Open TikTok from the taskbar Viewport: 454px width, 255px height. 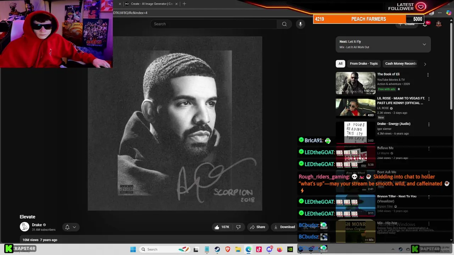[x=259, y=249]
